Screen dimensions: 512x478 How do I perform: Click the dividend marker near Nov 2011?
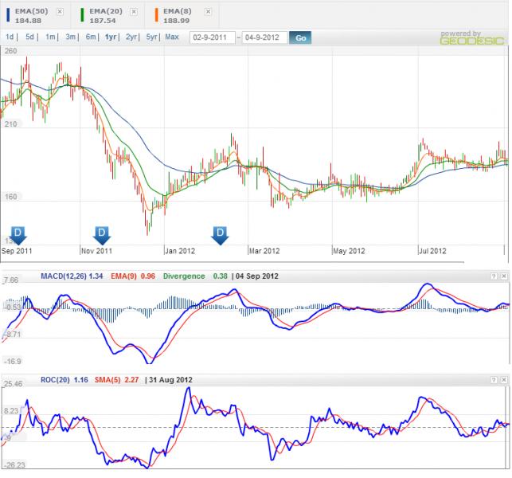pyautogui.click(x=102, y=235)
